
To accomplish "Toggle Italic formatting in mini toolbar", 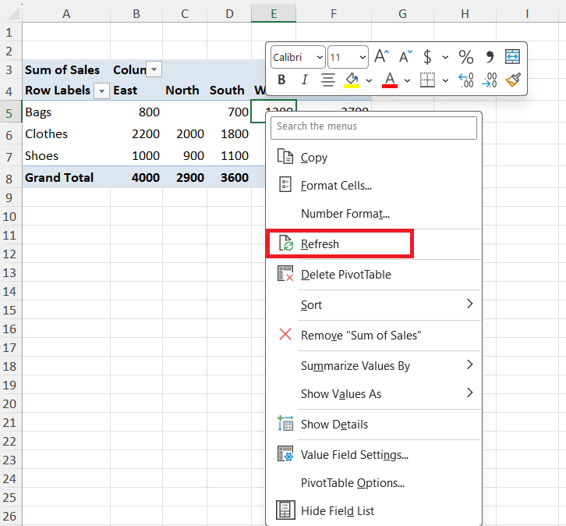I will coord(305,80).
